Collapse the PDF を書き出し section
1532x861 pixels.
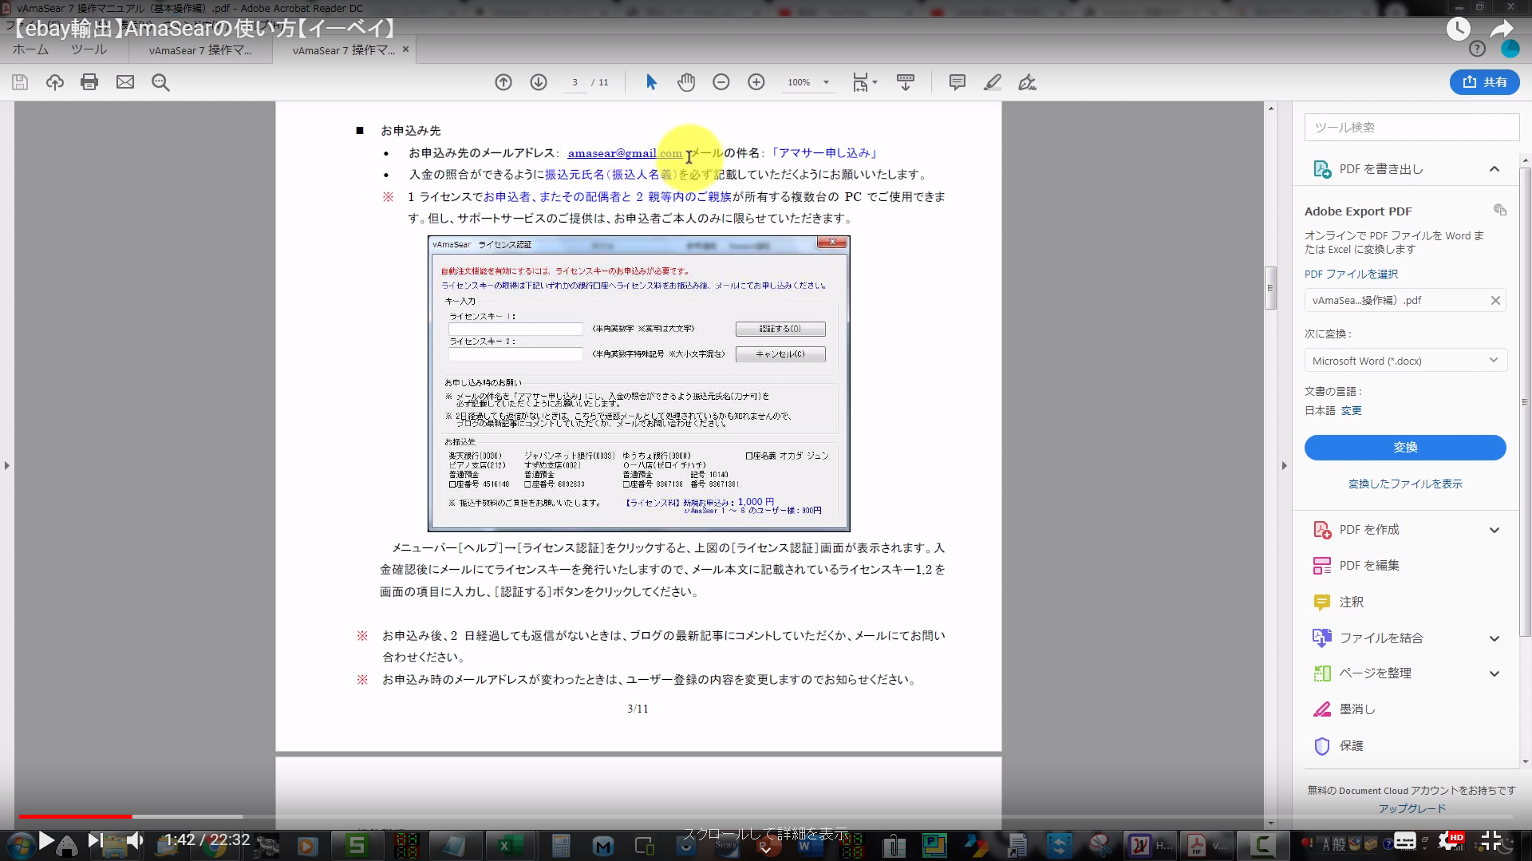(1494, 169)
